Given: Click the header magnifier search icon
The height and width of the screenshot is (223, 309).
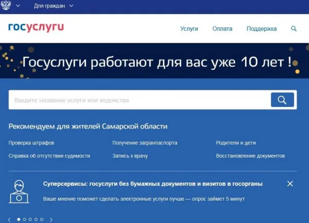Looking at the screenshot, I should [294, 29].
